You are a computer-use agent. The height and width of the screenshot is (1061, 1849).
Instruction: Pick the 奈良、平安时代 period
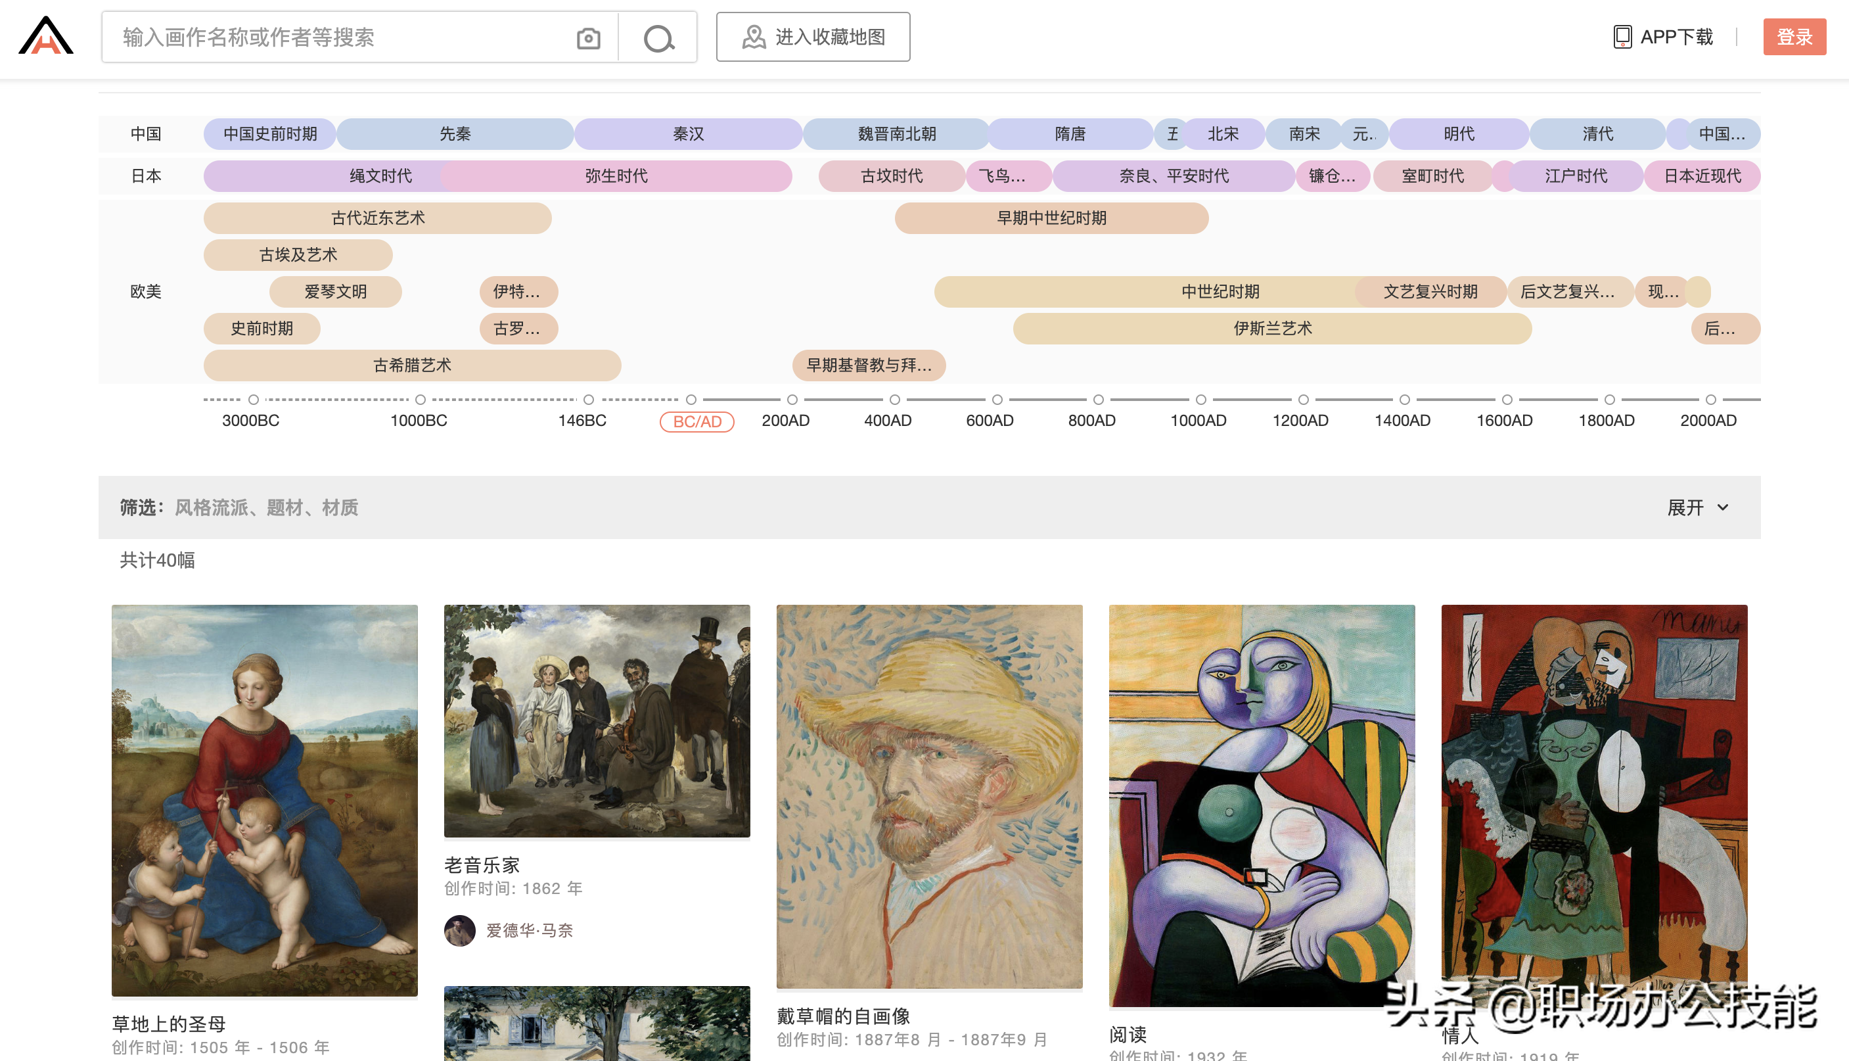pyautogui.click(x=1173, y=176)
